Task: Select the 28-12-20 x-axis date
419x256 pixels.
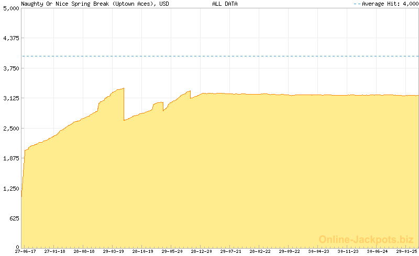Action: (x=201, y=251)
